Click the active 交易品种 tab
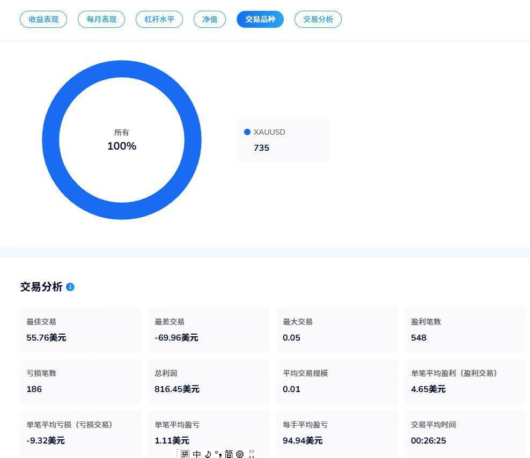530x458 pixels. pyautogui.click(x=260, y=19)
